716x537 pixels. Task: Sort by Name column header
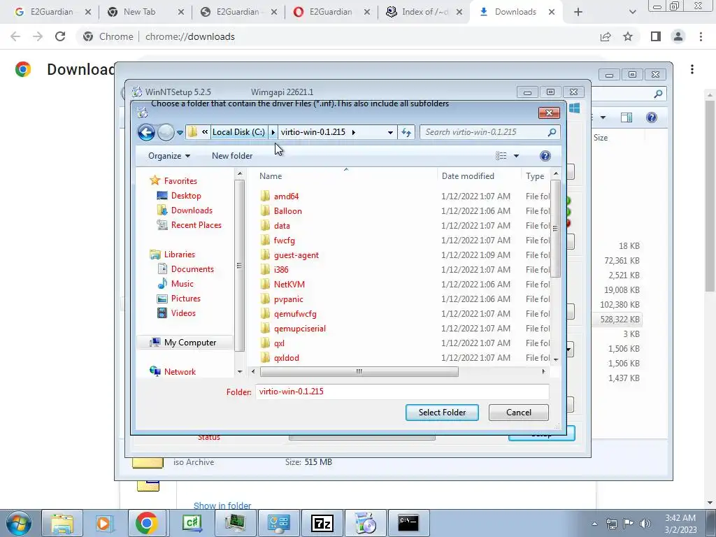click(271, 176)
